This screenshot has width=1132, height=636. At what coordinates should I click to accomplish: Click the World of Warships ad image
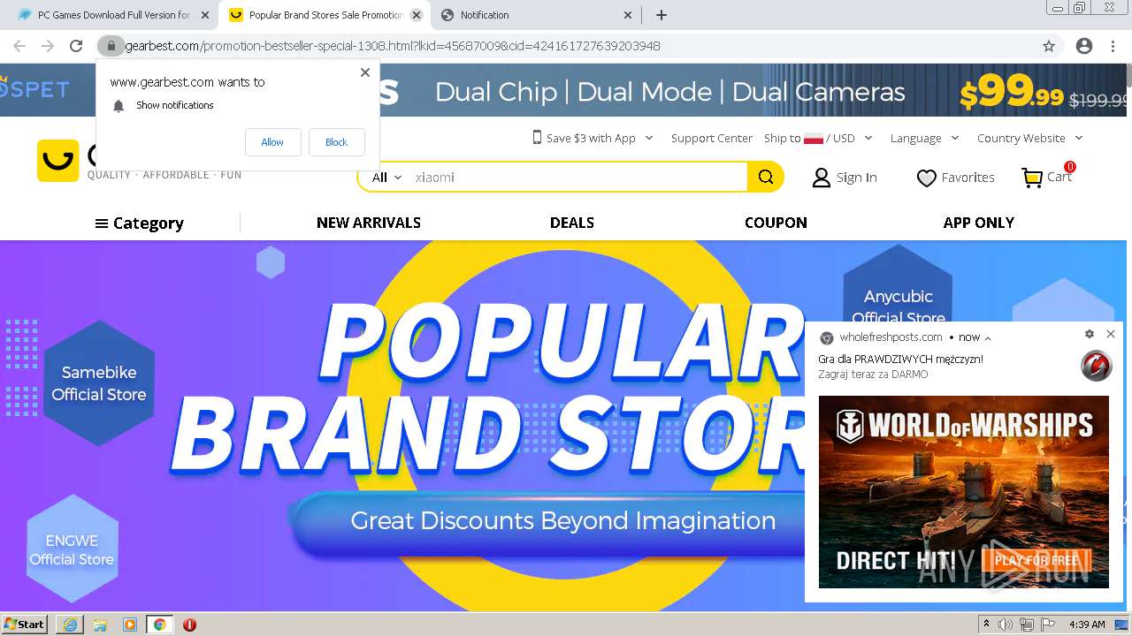pyautogui.click(x=963, y=492)
